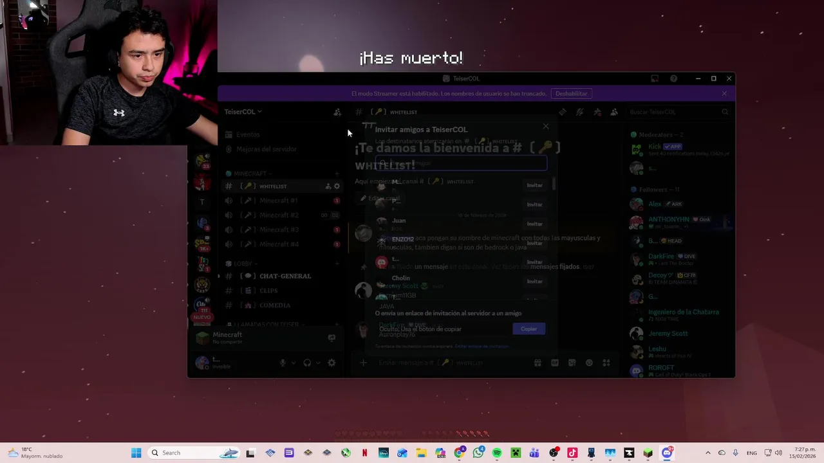Image resolution: width=824 pixels, height=463 pixels.
Task: Open the GIF picker
Action: [555, 363]
